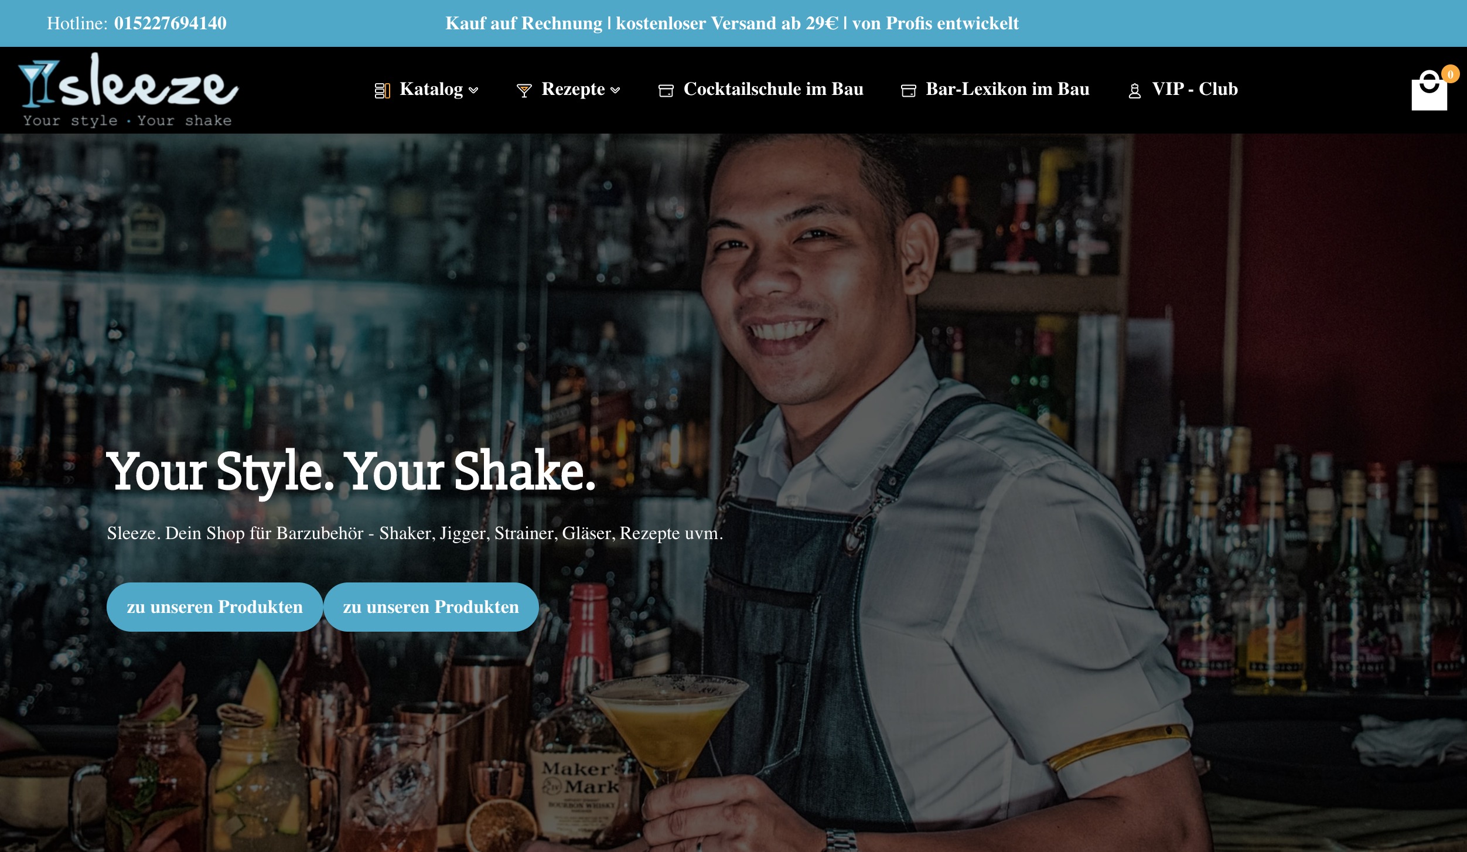Open the shopping cart bag icon
1467x852 pixels.
pos(1429,90)
